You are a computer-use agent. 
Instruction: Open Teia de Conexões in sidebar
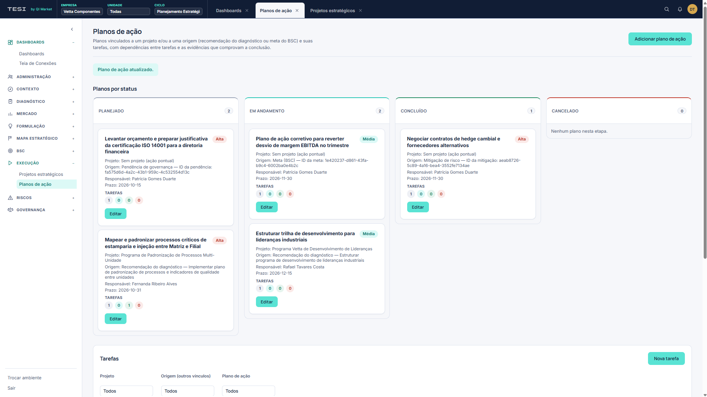coord(38,63)
